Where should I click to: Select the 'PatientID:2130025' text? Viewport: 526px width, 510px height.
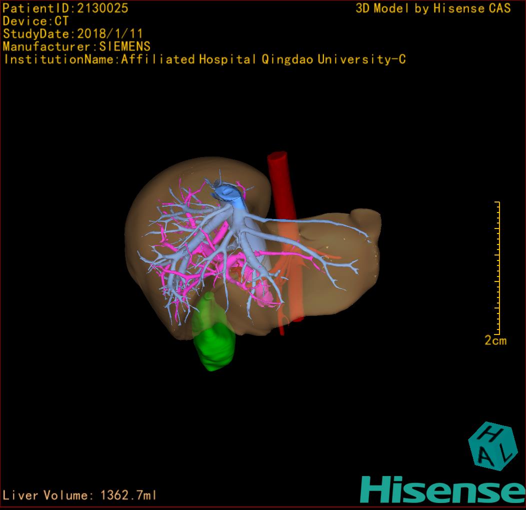(x=65, y=8)
